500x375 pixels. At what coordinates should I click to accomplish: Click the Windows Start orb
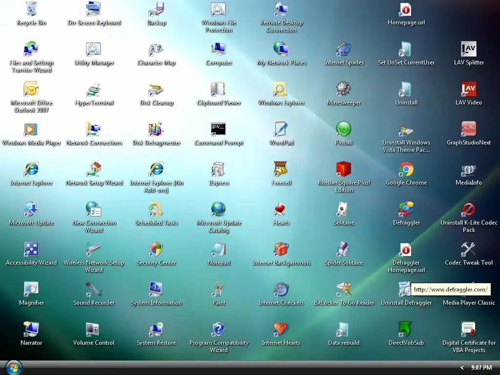coord(13,368)
